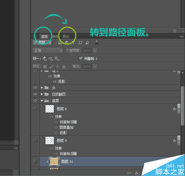Viewport: 185px width, 176px height.
Task: Open the 正常 blend mode dropdown
Action: [x=48, y=51]
